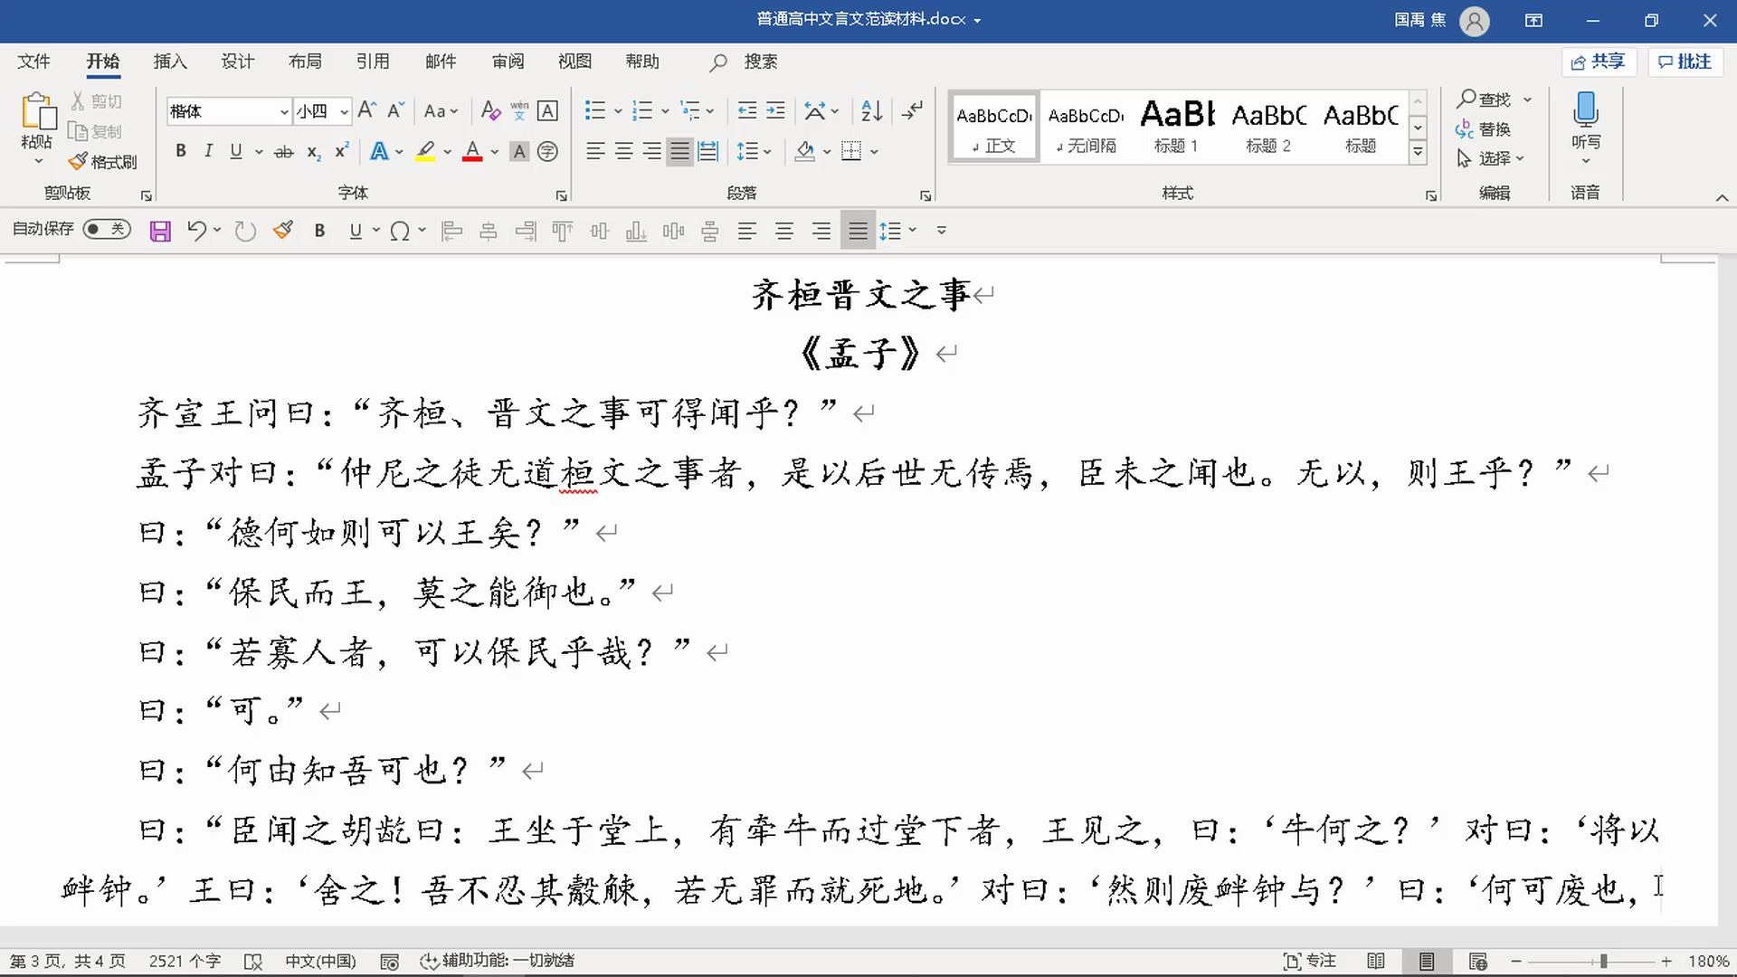Open the Font dialog launcher
The height and width of the screenshot is (977, 1737).
(x=561, y=195)
